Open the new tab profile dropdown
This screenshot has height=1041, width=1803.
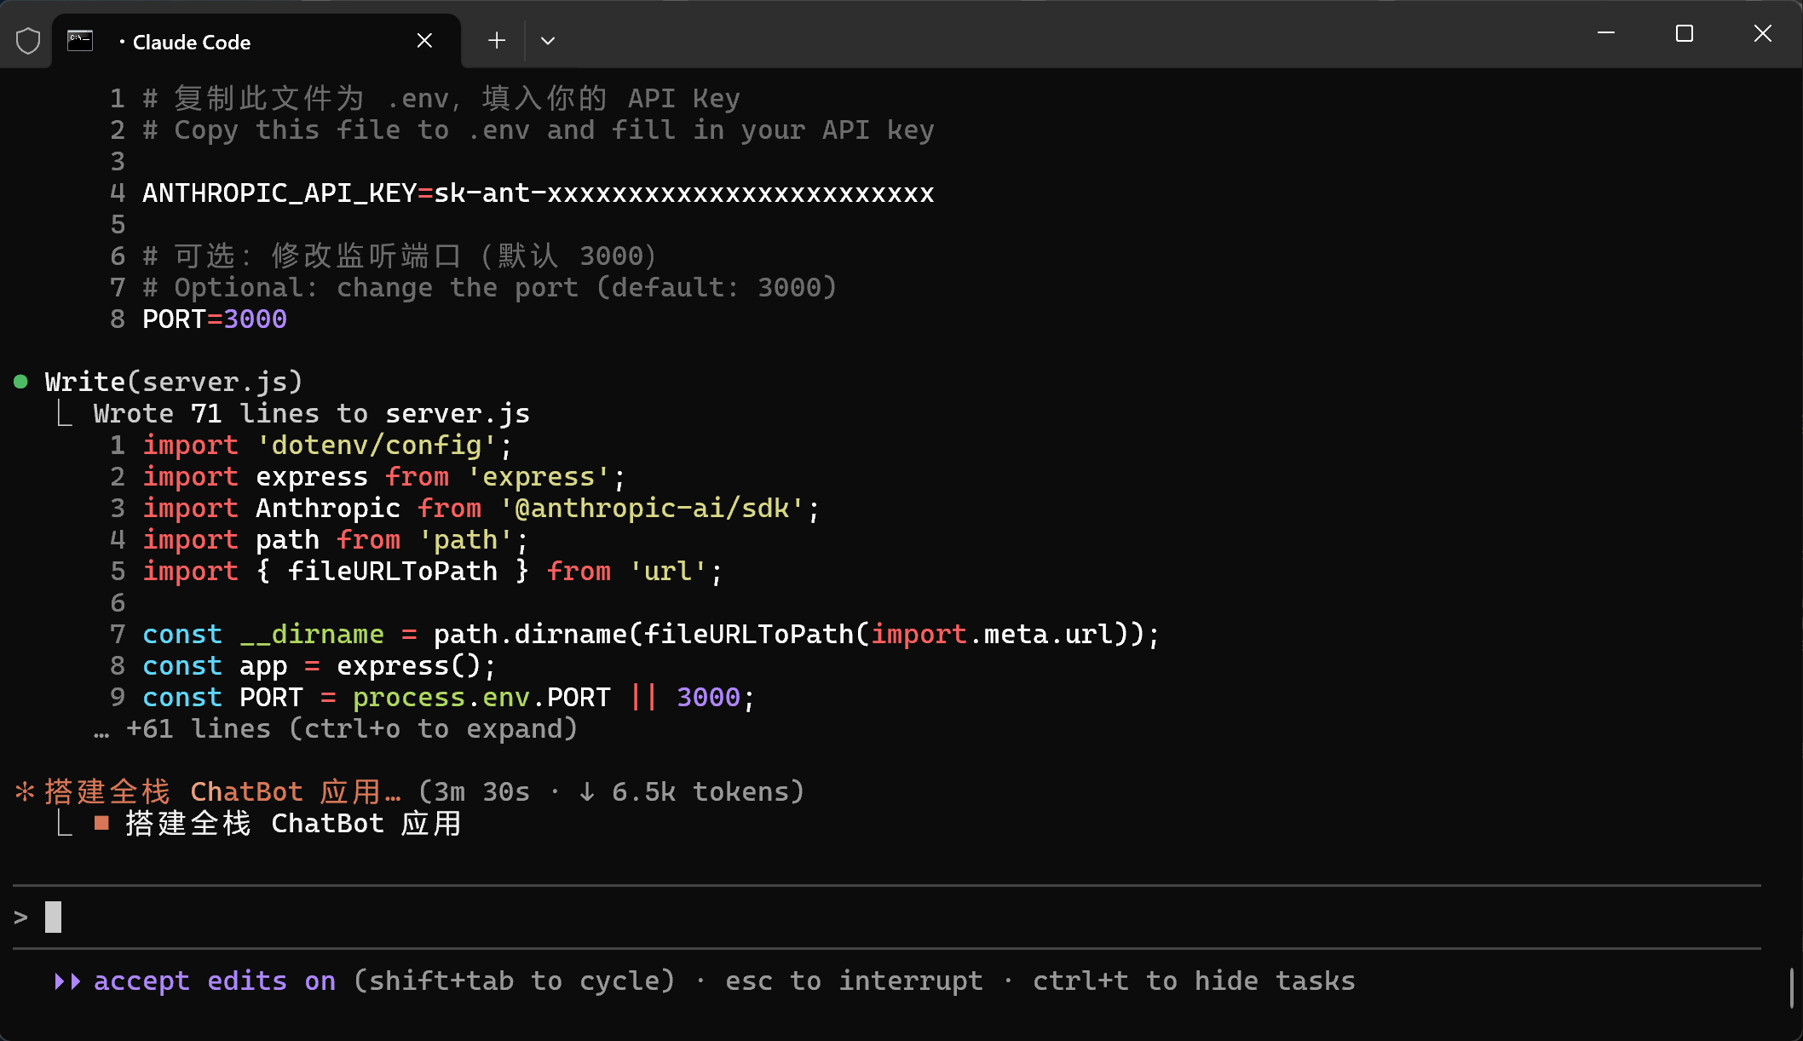pyautogui.click(x=548, y=41)
